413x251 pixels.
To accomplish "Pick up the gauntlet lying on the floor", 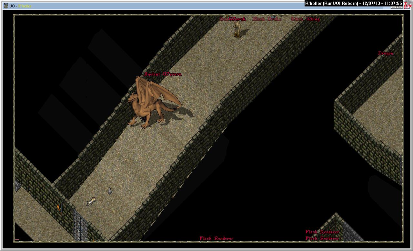I will click(x=91, y=202).
